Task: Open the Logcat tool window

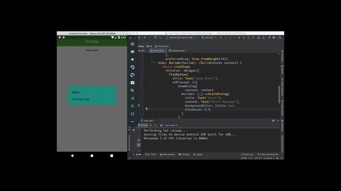Action: coord(198,154)
